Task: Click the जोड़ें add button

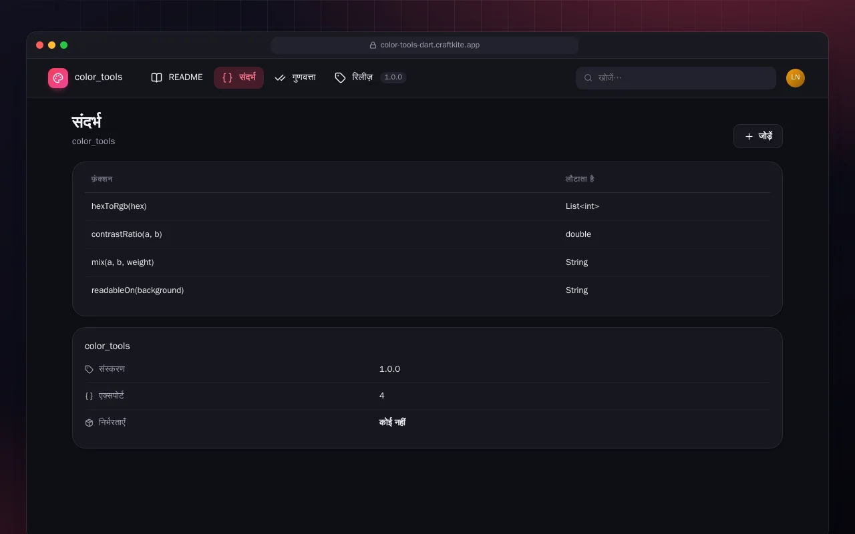Action: coord(758,136)
